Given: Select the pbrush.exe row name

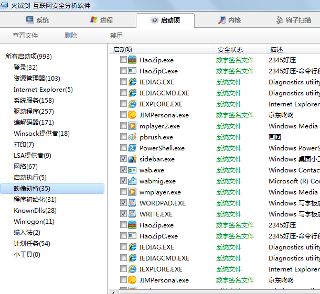Looking at the screenshot, I should point(156,137).
